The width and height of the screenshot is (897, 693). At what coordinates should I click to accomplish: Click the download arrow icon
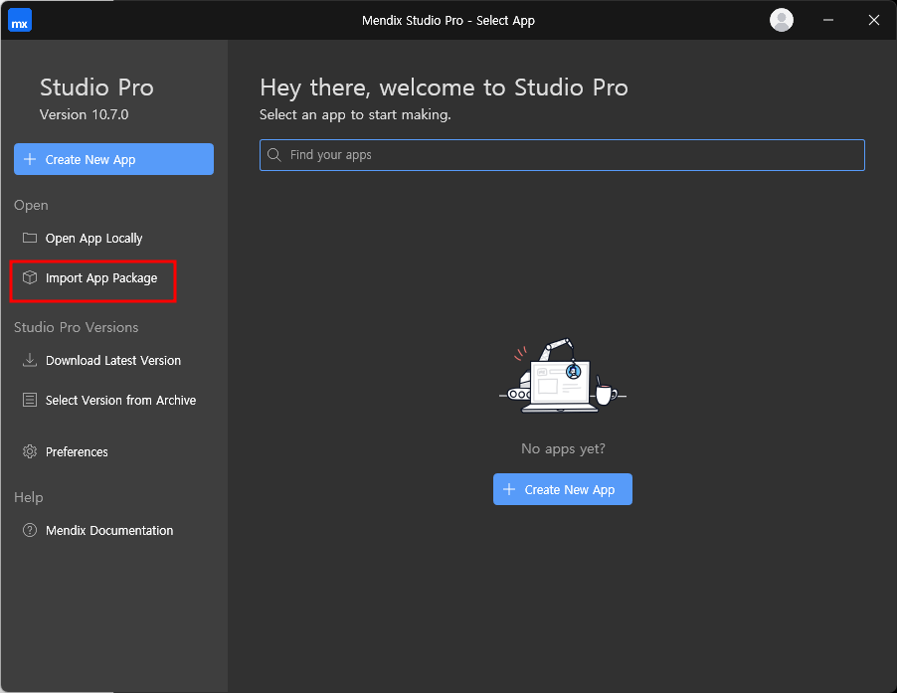pos(30,360)
